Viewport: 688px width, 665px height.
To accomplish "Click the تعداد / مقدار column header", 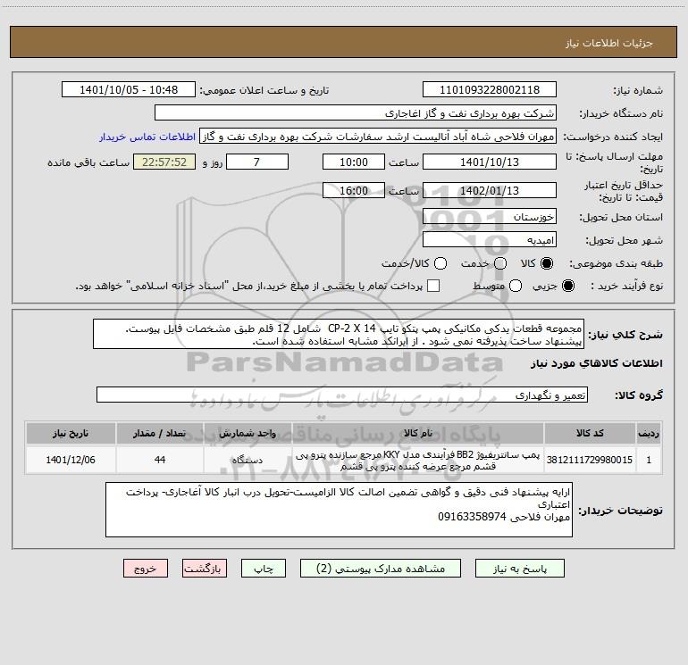I will tap(160, 433).
